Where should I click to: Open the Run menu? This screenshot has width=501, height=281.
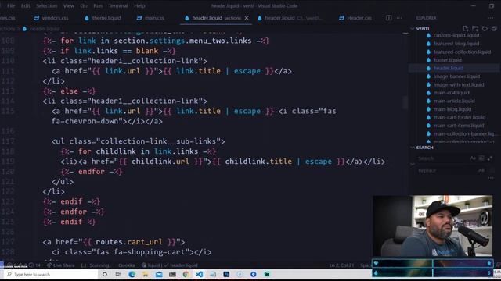(98, 5)
